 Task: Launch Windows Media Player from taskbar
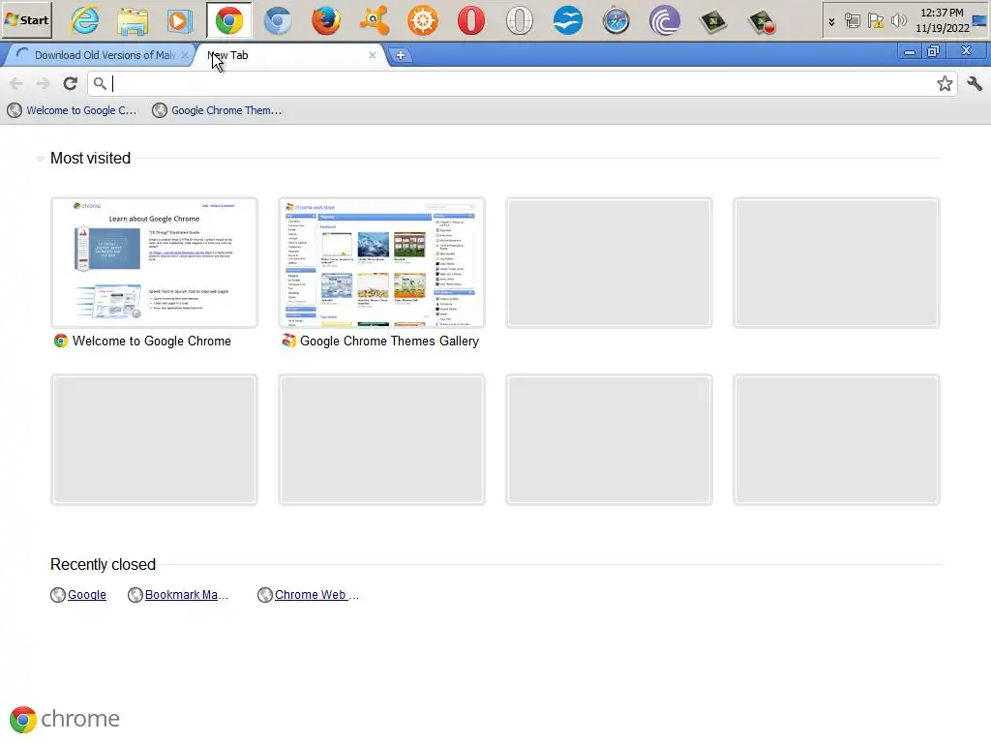click(180, 21)
